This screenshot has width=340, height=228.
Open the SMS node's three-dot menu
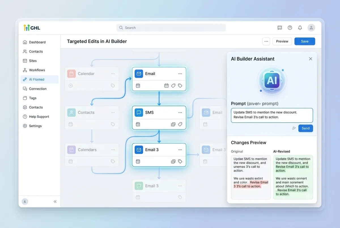tap(180, 112)
